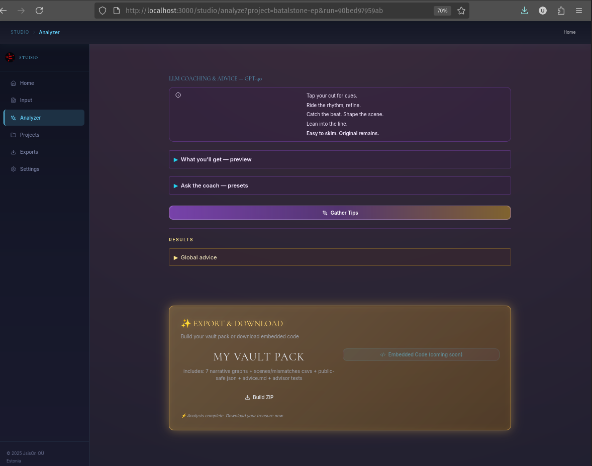Open Settings with the gear icon

point(14,169)
